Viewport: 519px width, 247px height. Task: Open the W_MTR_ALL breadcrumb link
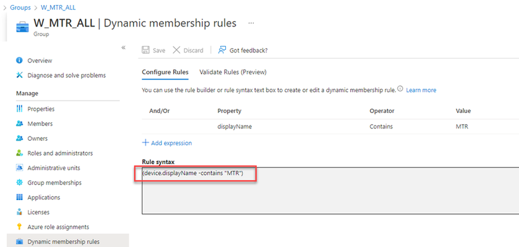[58, 7]
